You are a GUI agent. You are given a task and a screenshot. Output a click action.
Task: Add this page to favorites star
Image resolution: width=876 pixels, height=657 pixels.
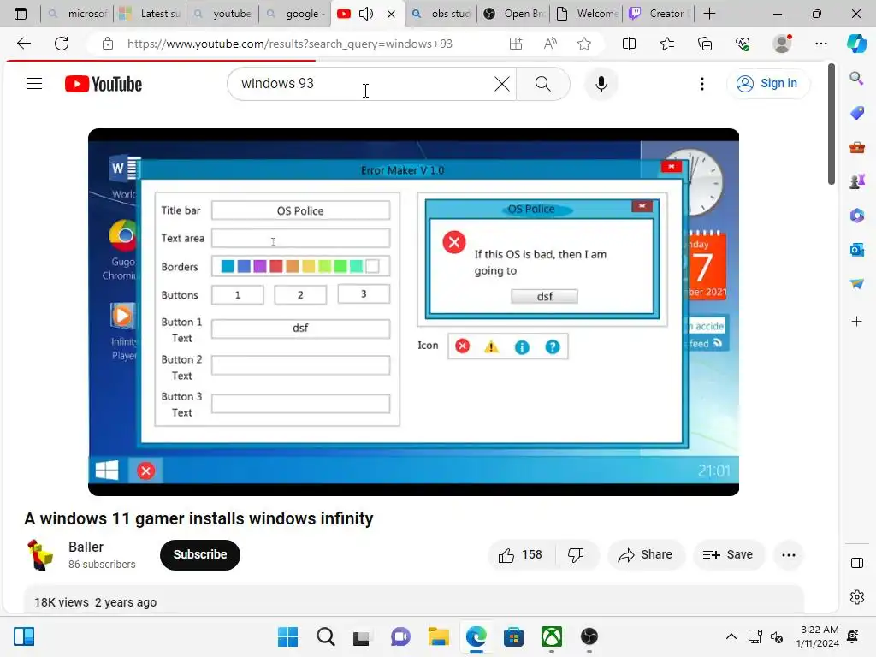point(584,44)
